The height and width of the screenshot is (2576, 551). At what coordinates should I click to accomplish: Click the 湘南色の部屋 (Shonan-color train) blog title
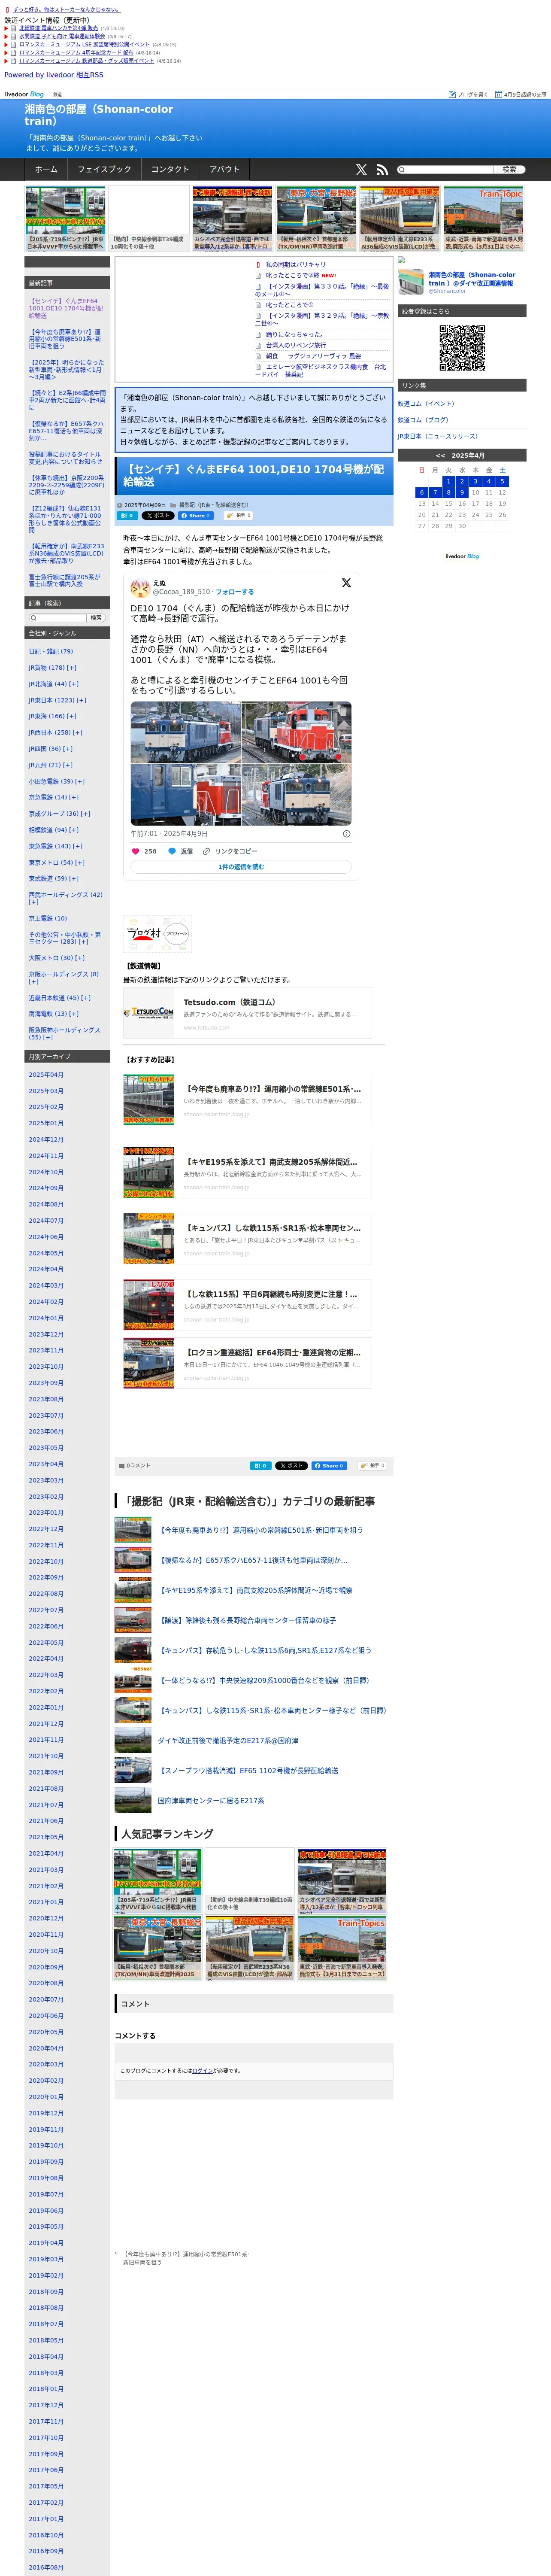(99, 115)
